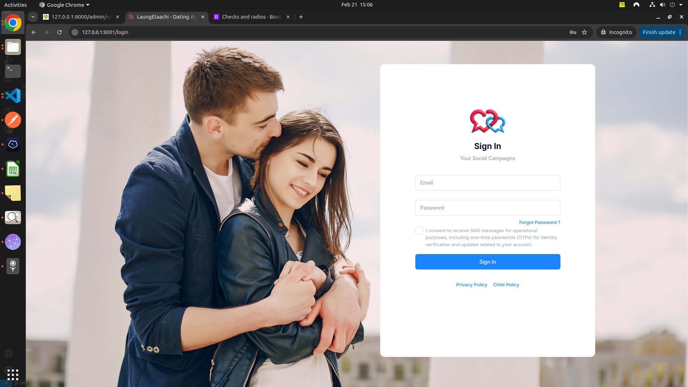This screenshot has height=387, width=688.
Task: Show Applications grid in dock
Action: tap(13, 374)
